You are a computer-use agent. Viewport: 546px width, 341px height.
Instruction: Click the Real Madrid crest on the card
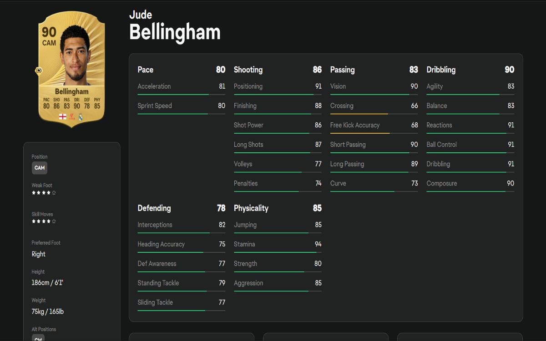(x=81, y=117)
